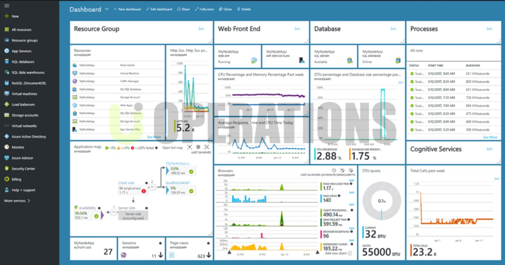Screen dimensions: 505x265
Task: Click See More under All runs
Action: click(490, 137)
